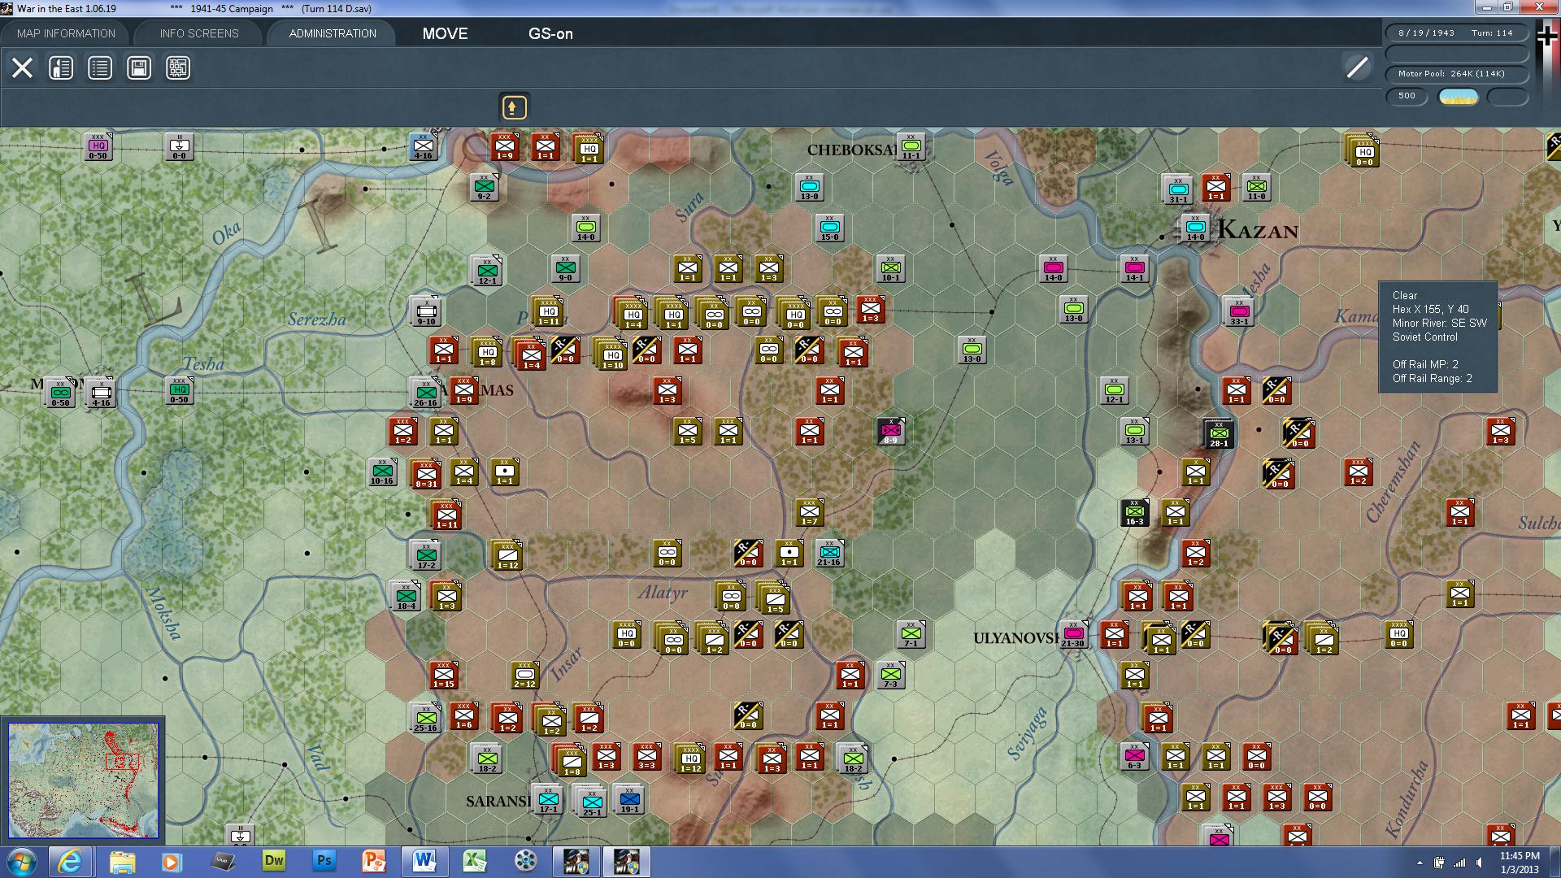This screenshot has width=1561, height=878.
Task: Select the red Soviet 8=31 unit counter
Action: 425,475
